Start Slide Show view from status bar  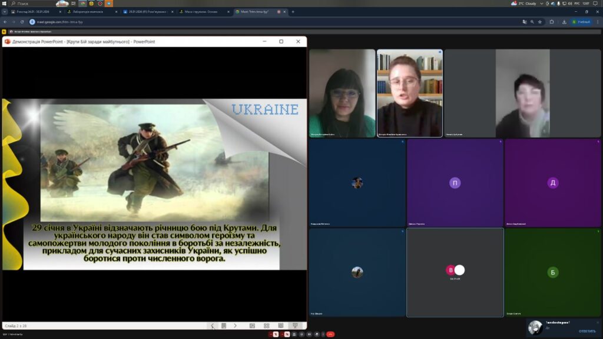295,325
